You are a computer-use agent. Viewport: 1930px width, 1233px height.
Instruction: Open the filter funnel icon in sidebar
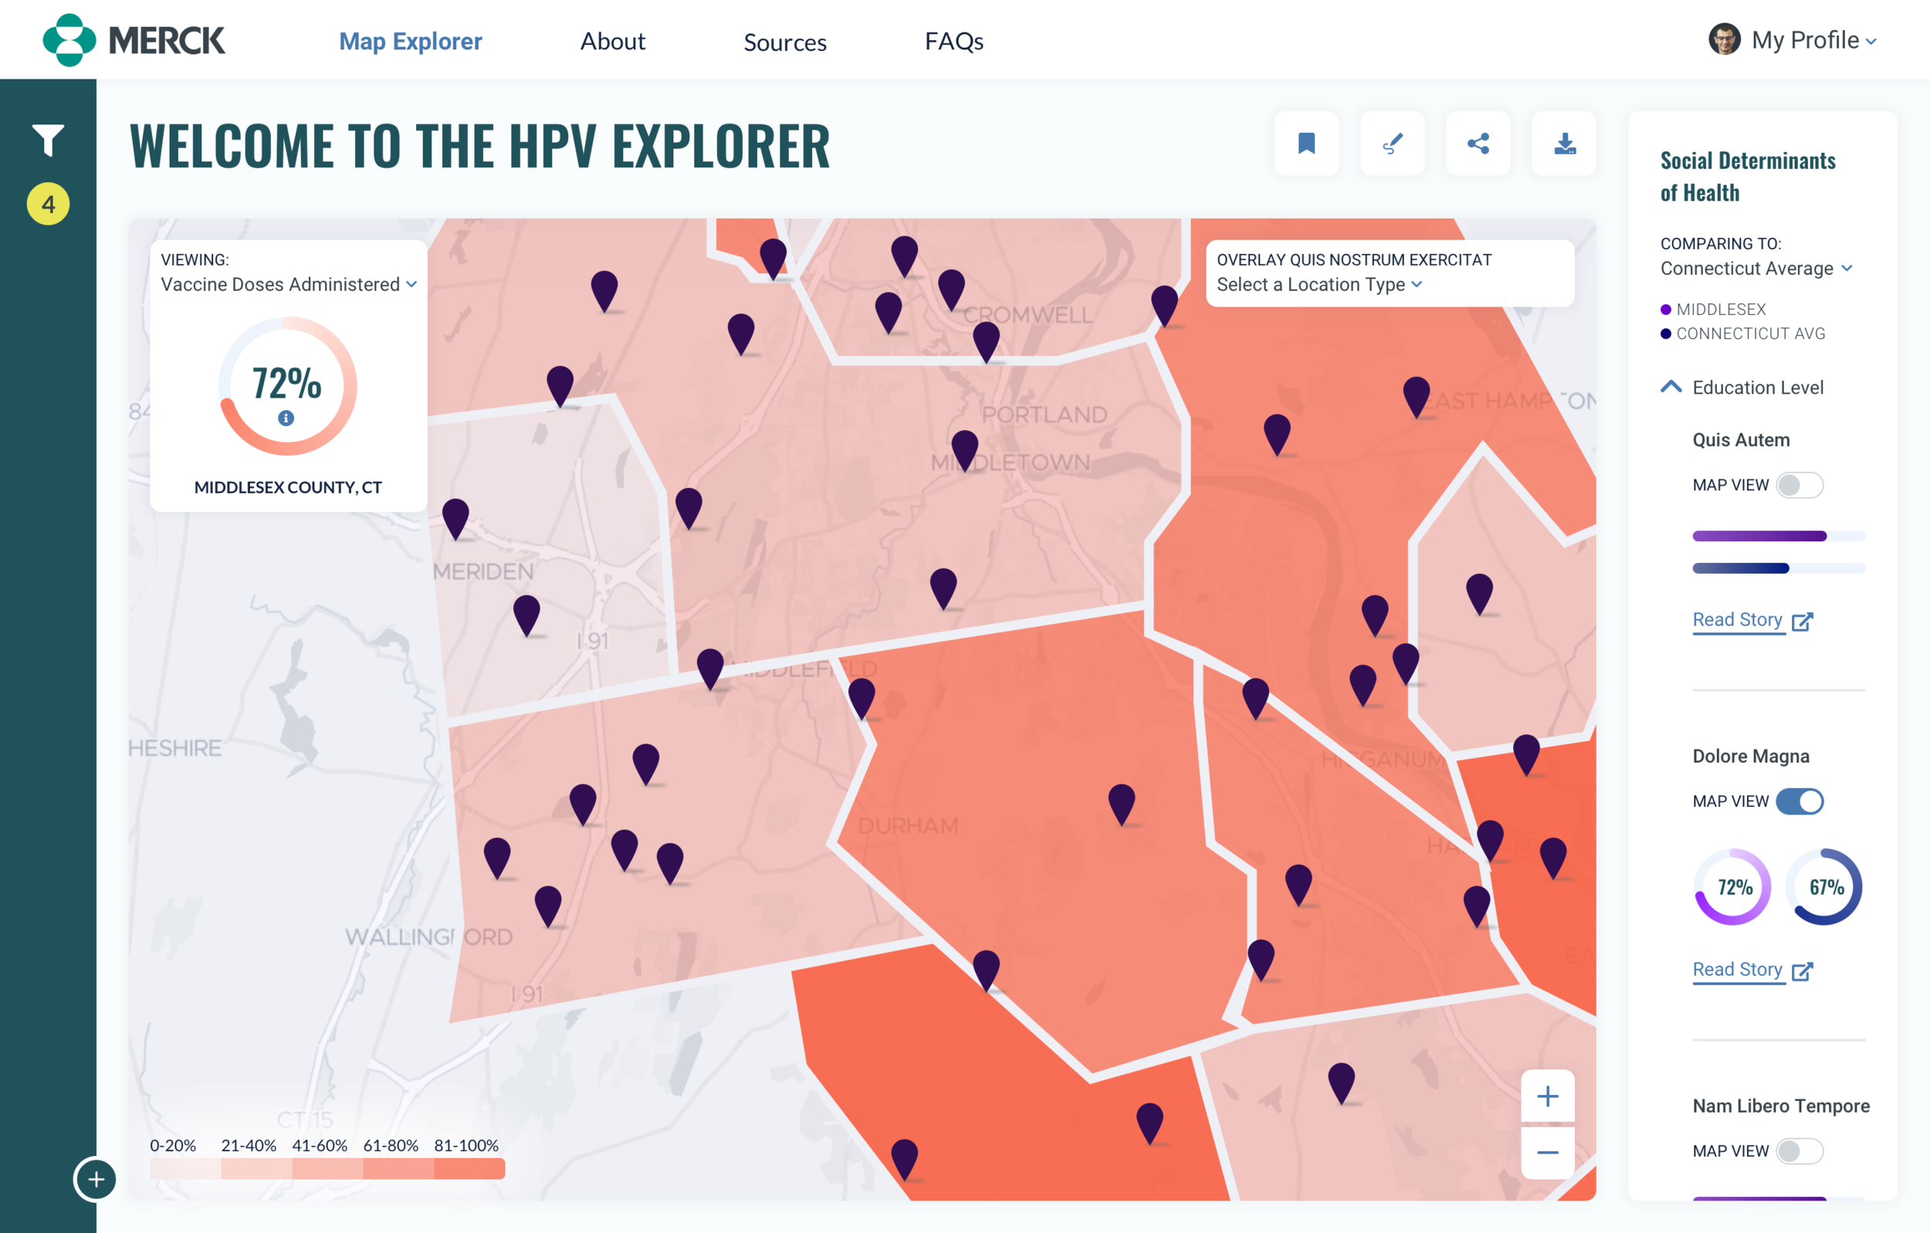(48, 141)
